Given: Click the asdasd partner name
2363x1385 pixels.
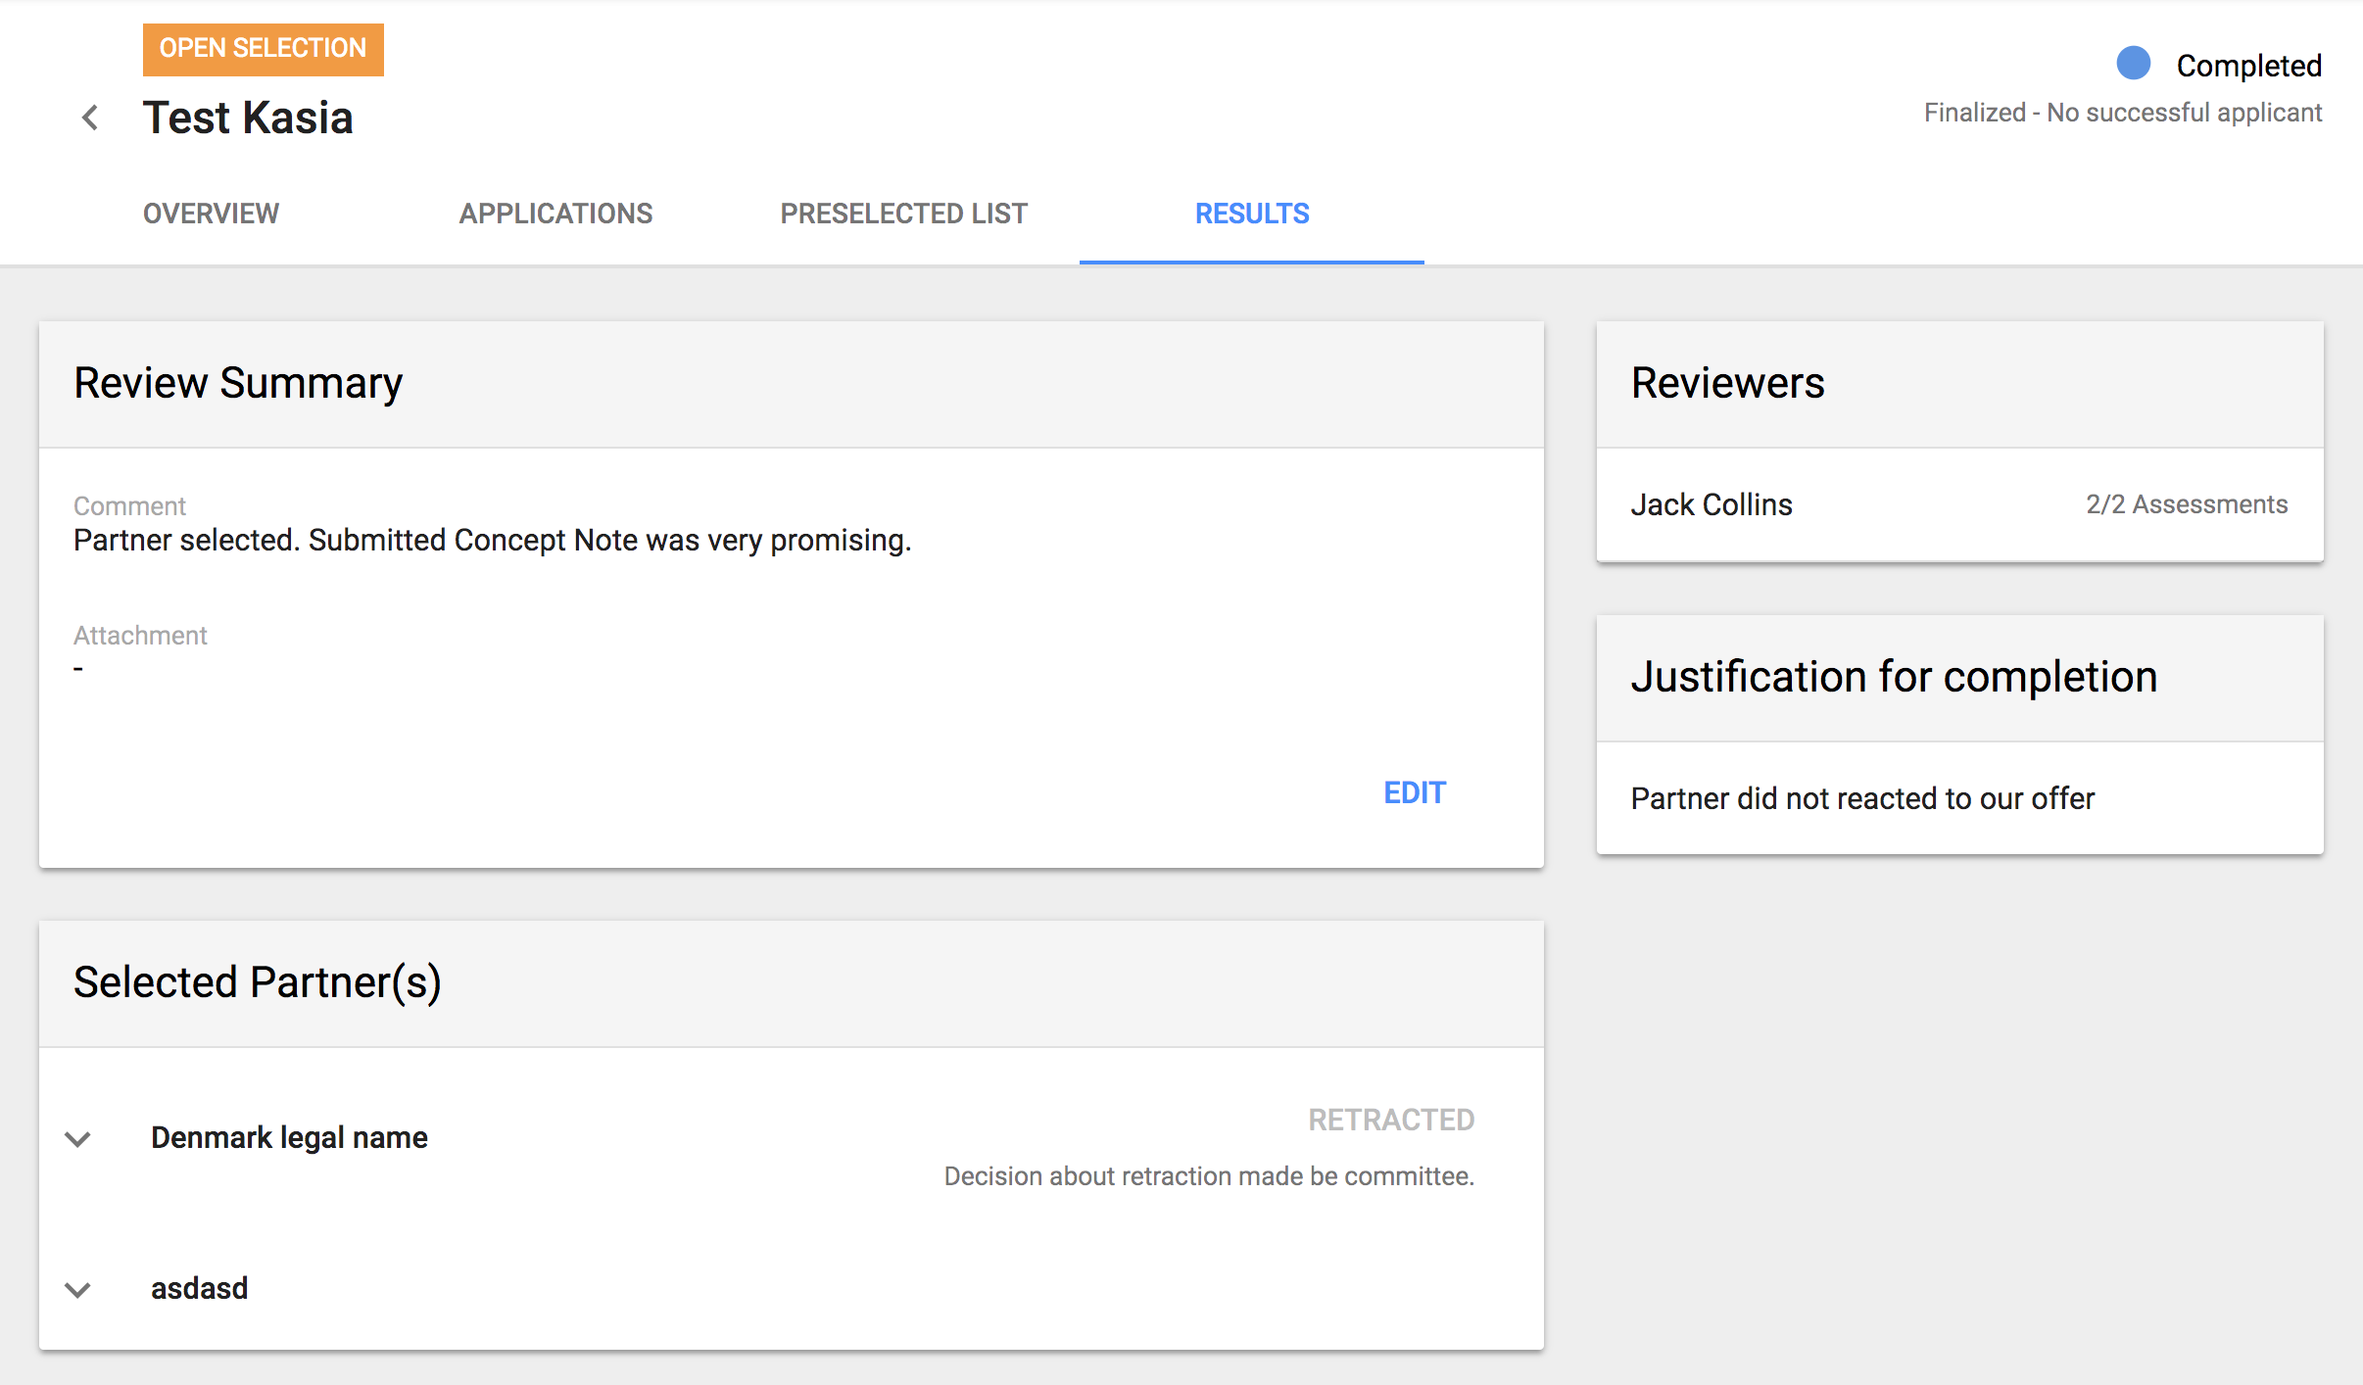Looking at the screenshot, I should [199, 1288].
